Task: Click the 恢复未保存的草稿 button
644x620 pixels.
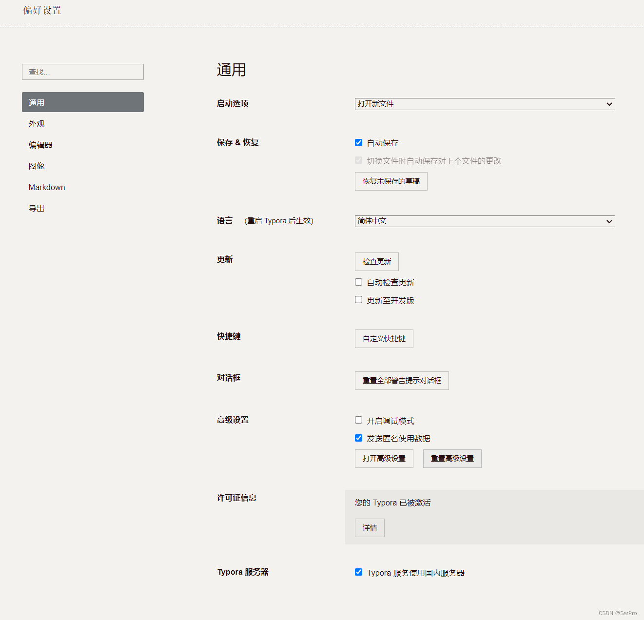Action: click(391, 181)
